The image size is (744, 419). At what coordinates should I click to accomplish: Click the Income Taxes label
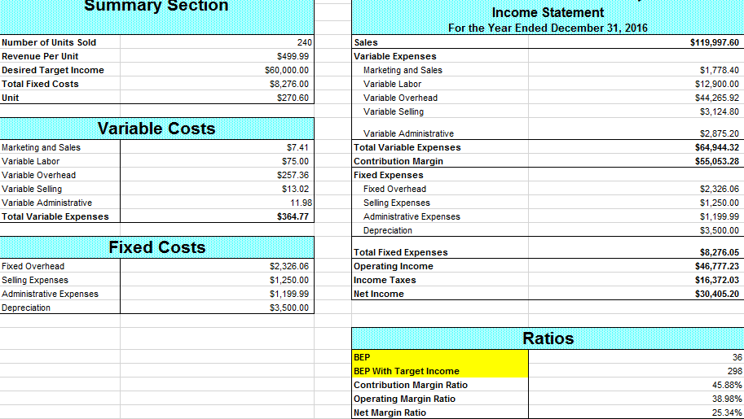[385, 280]
